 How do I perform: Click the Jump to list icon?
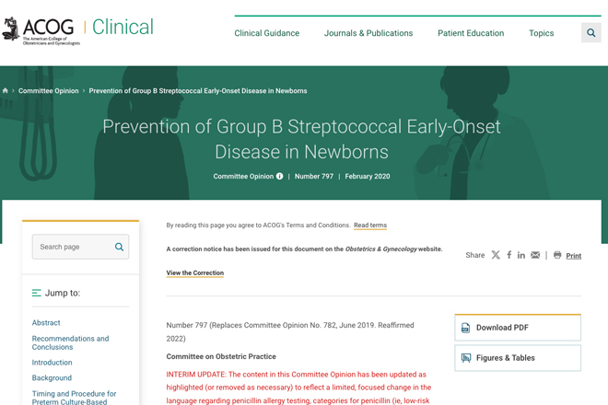(37, 293)
